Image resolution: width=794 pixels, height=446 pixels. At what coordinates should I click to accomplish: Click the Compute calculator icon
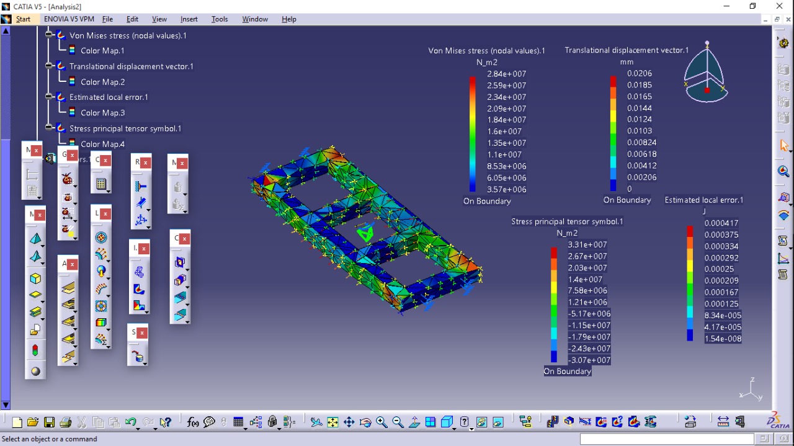click(x=101, y=184)
